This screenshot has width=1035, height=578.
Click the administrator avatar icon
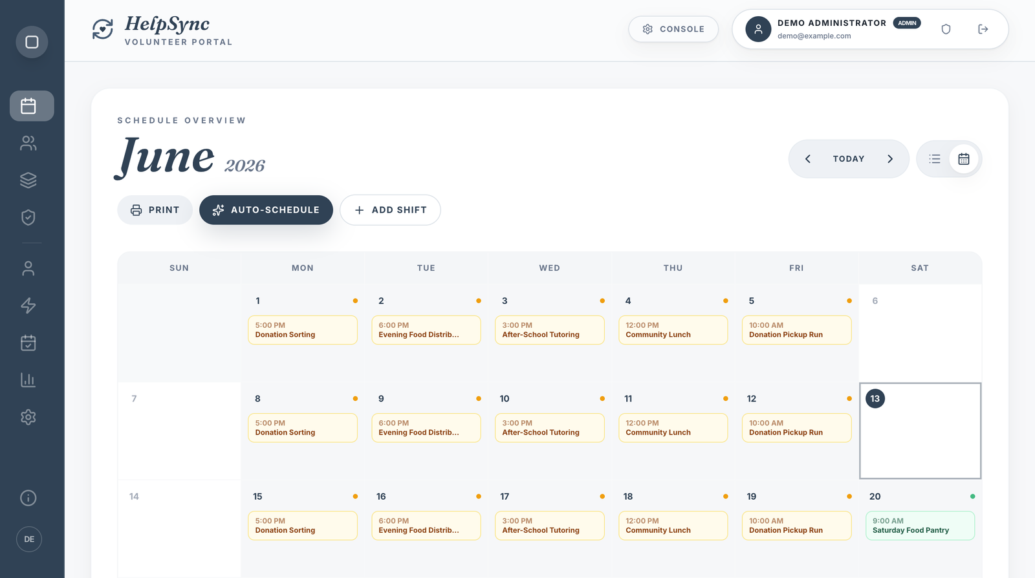pos(758,29)
